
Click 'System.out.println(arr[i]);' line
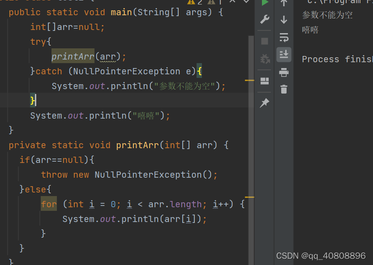tap(134, 219)
